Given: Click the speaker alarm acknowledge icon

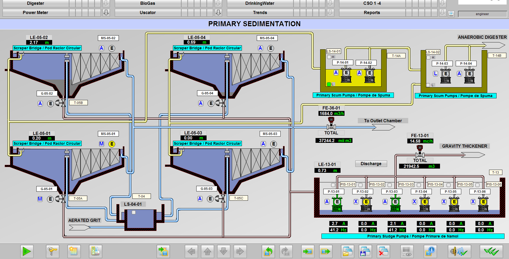Looking at the screenshot, I should [460, 251].
